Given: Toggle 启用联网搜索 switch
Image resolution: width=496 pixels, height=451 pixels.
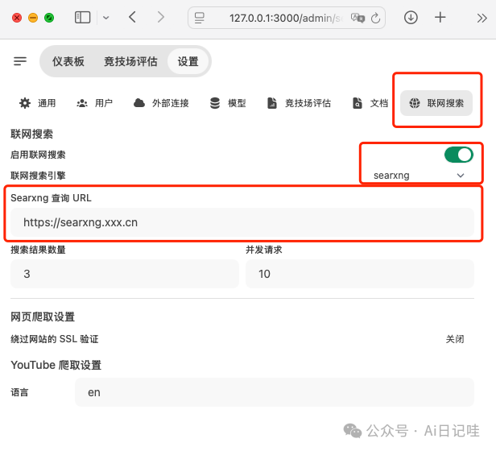Looking at the screenshot, I should (x=459, y=155).
